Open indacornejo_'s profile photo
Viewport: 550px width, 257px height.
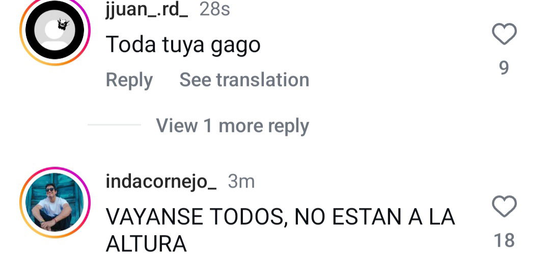coord(54,202)
